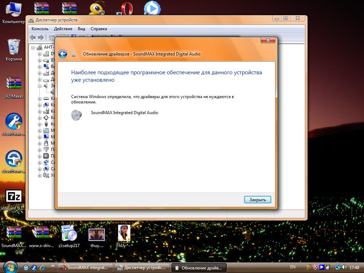Click the Device Manager toolbar Forward arrow
This screenshot has height=273, width=364.
(x=41, y=37)
